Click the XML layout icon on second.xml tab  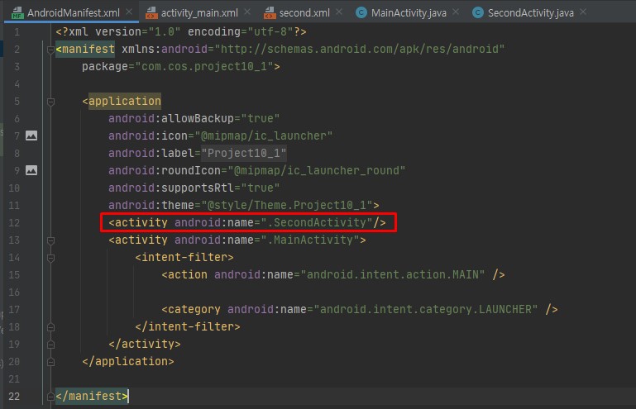click(270, 13)
